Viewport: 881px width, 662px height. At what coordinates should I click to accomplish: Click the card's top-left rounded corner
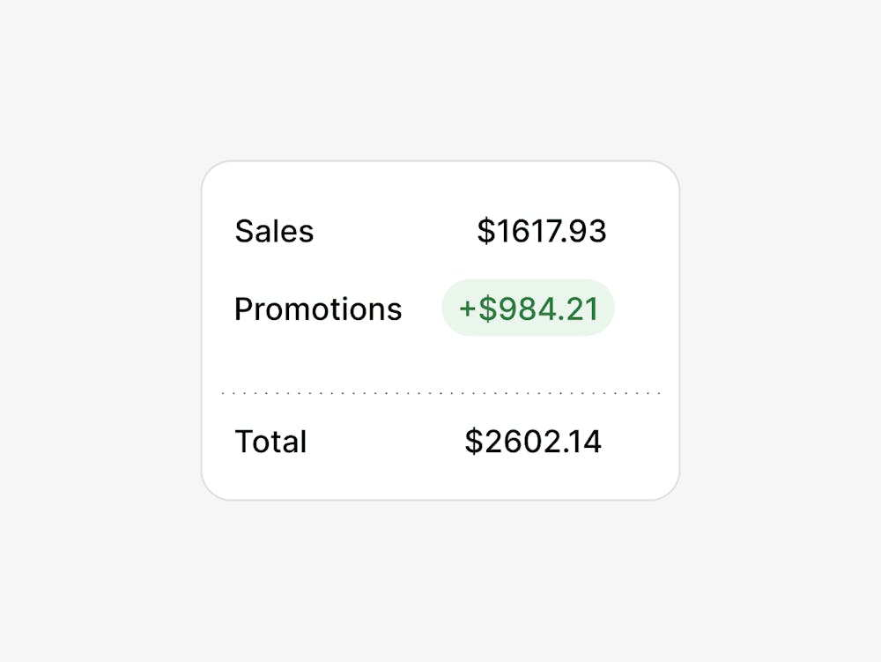coord(211,170)
